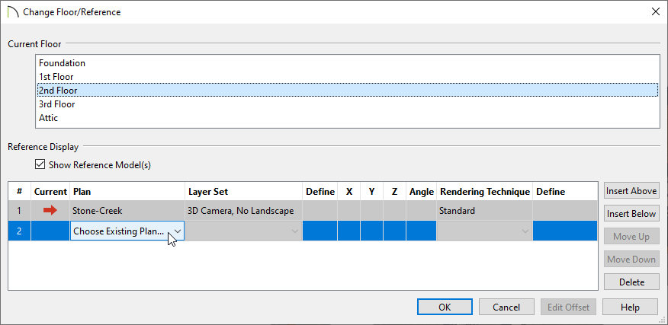Uncheck Show Reference Model(s)
Viewport: 668px width, 325px height.
click(x=40, y=164)
